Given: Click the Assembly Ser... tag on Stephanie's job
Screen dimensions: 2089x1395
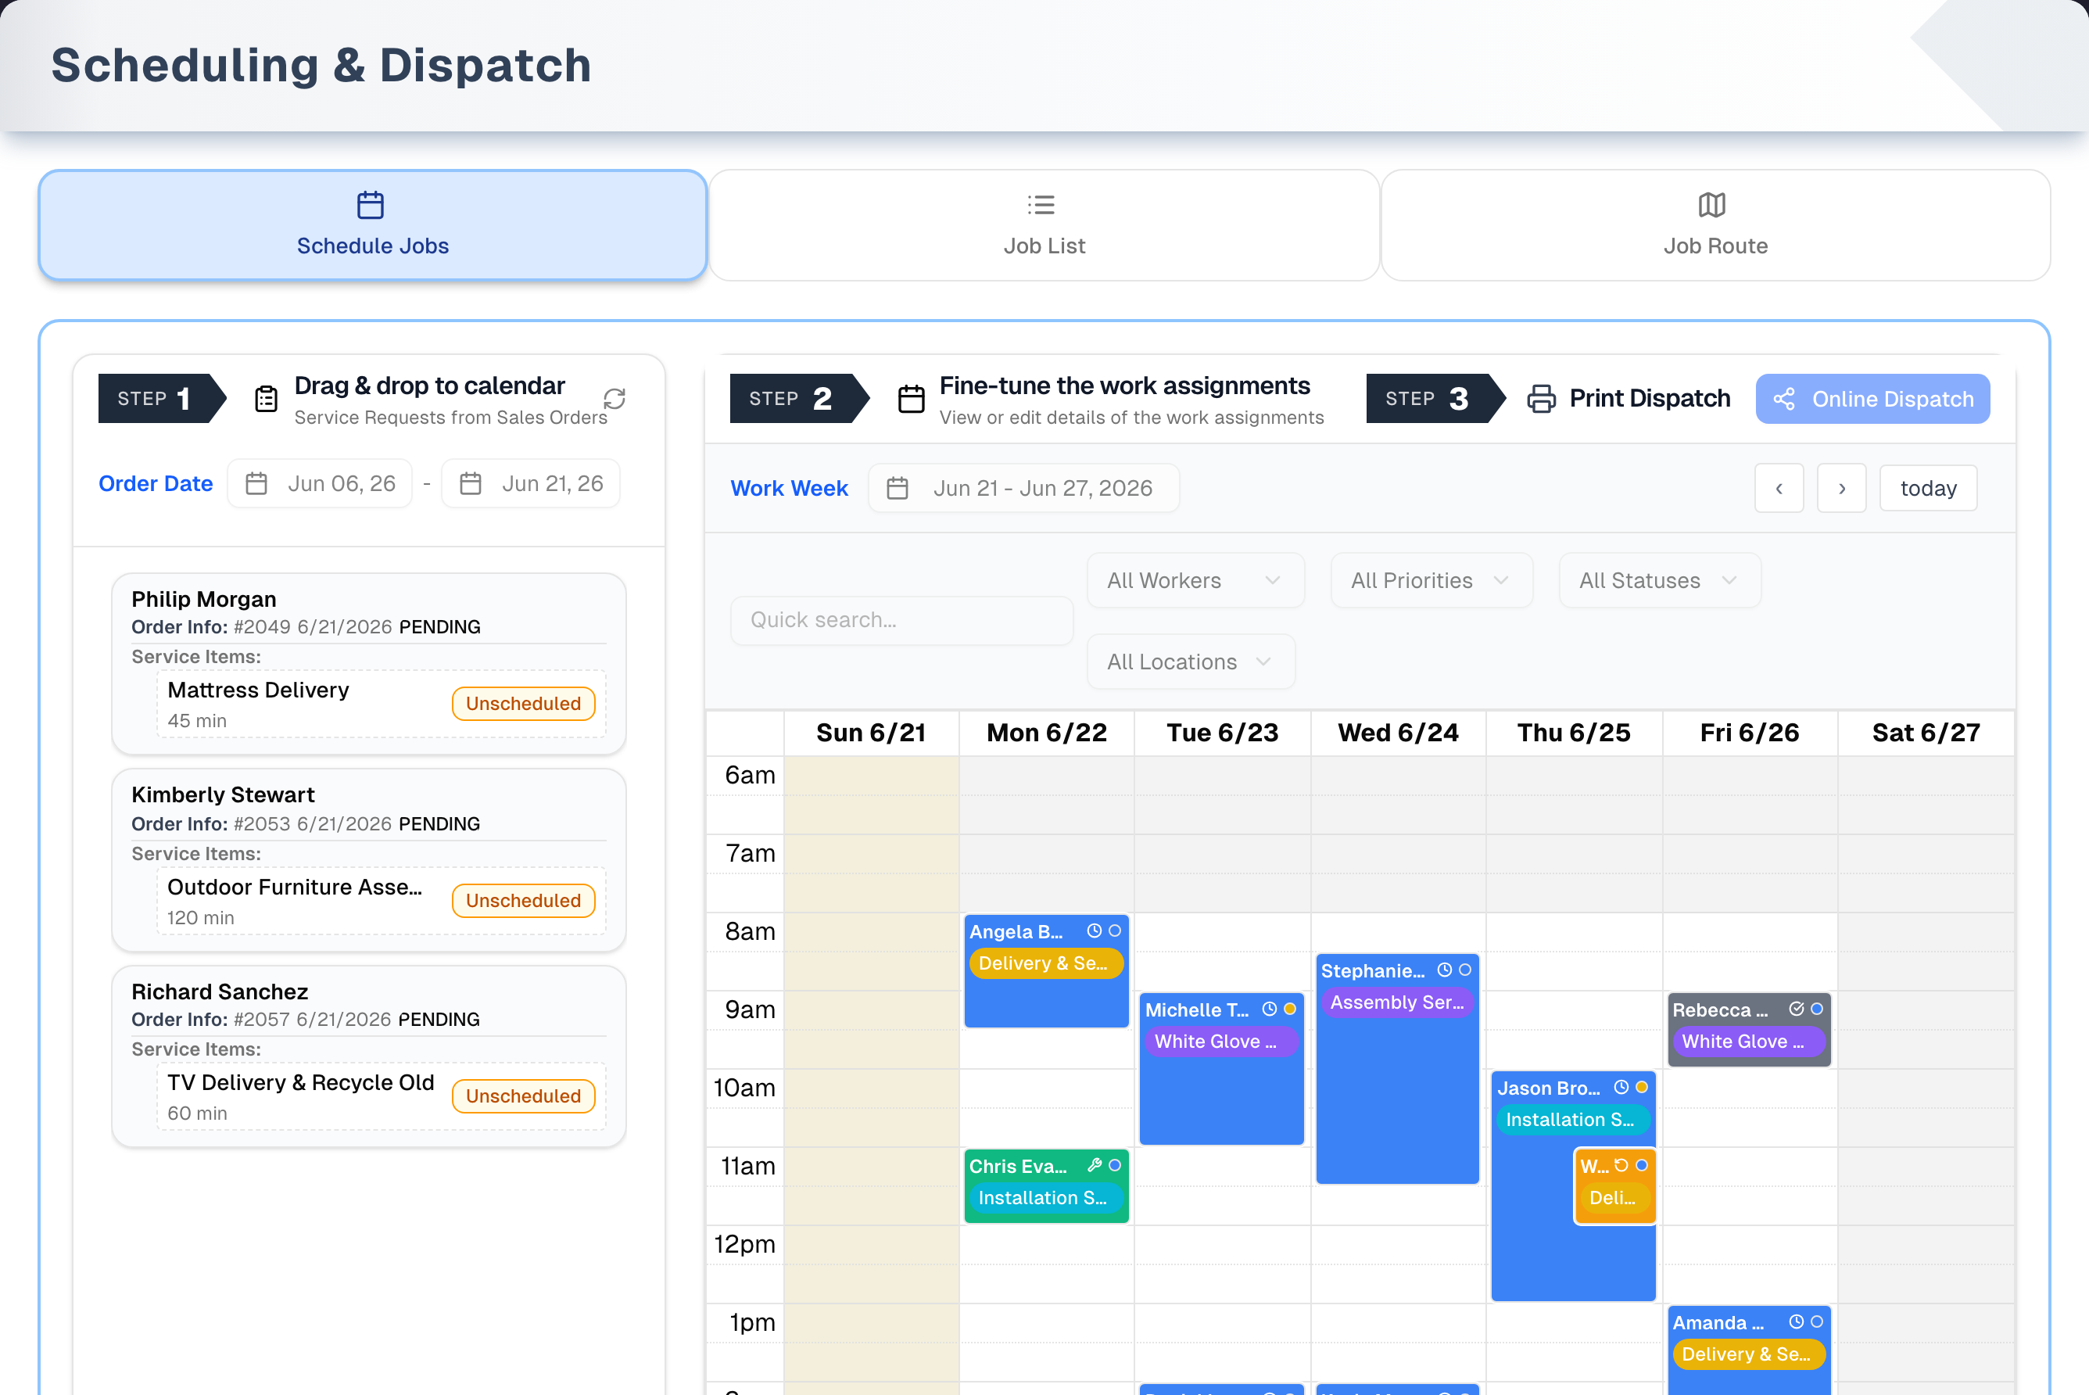Looking at the screenshot, I should click(x=1396, y=1002).
